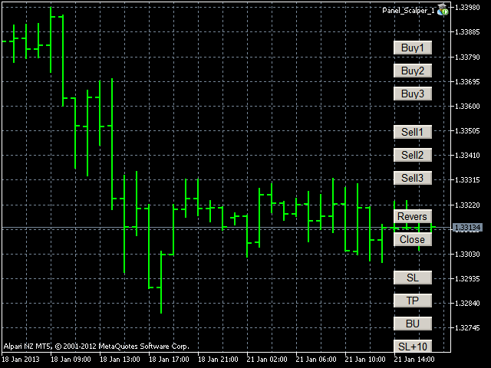Click the Buy1 button
491x368 pixels.
(413, 48)
